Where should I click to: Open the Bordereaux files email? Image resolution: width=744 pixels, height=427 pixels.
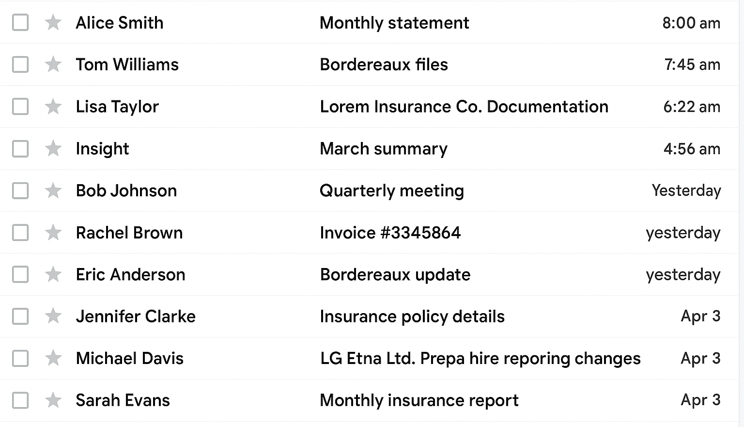coord(369,64)
